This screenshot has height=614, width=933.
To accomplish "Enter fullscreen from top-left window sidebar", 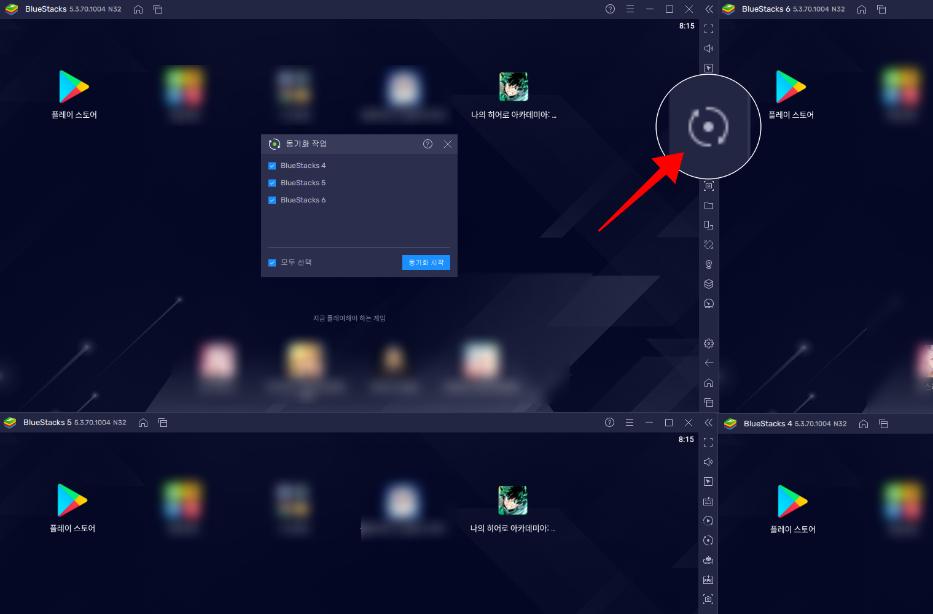I will click(x=709, y=29).
